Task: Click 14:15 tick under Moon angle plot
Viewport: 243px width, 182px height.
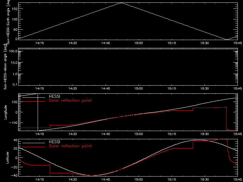Action: [x=40, y=89]
